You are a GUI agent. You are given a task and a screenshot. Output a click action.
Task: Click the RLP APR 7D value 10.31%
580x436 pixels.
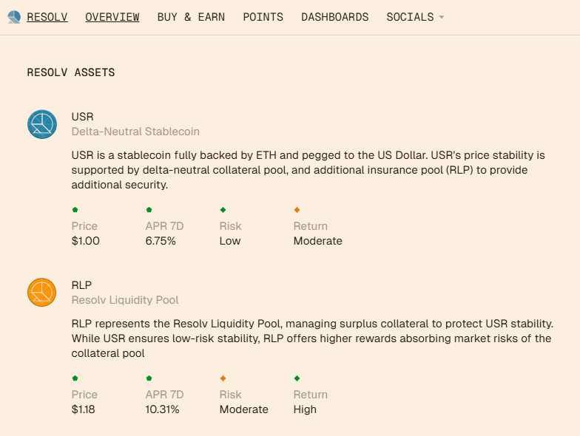[162, 409]
